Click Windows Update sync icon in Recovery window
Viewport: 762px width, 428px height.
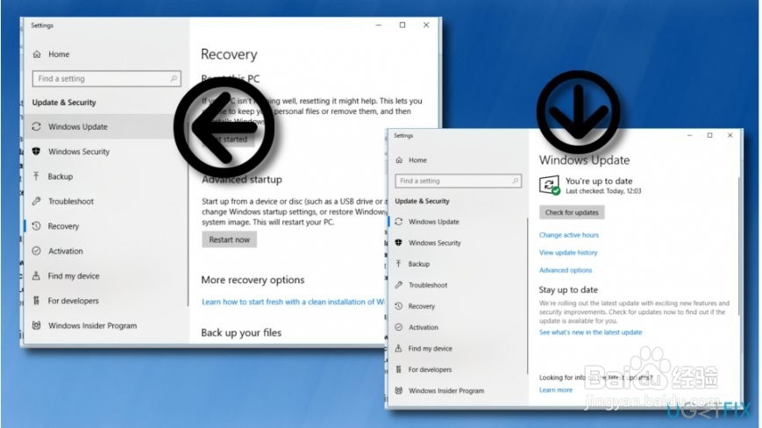37,127
